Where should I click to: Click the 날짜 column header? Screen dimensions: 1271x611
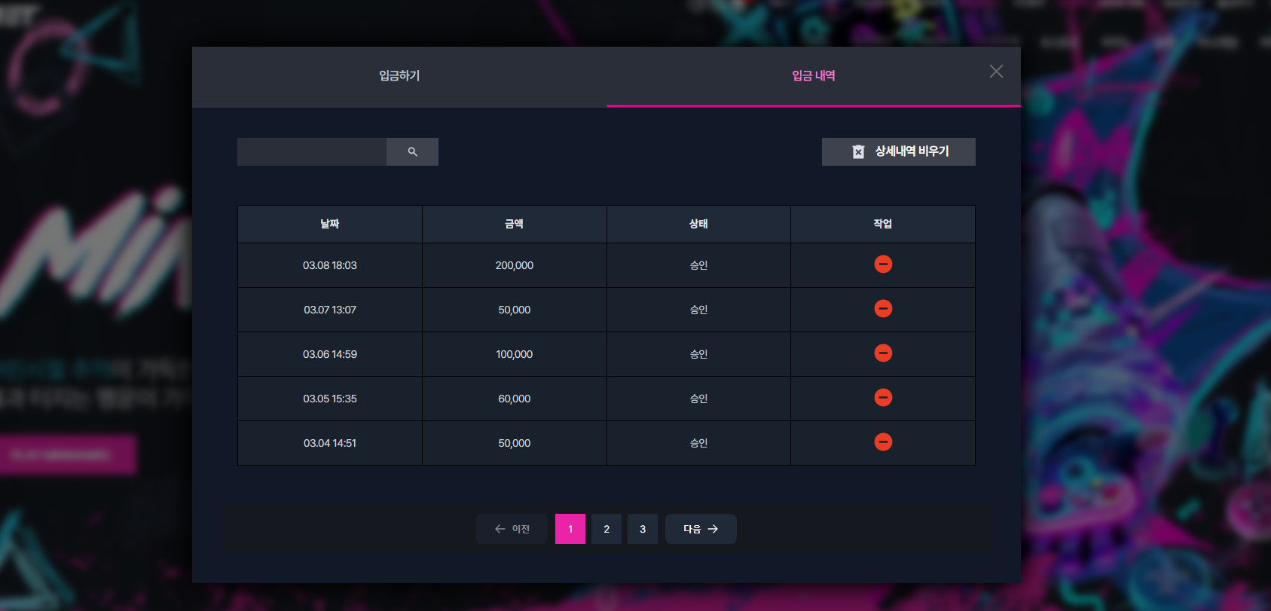click(x=330, y=224)
